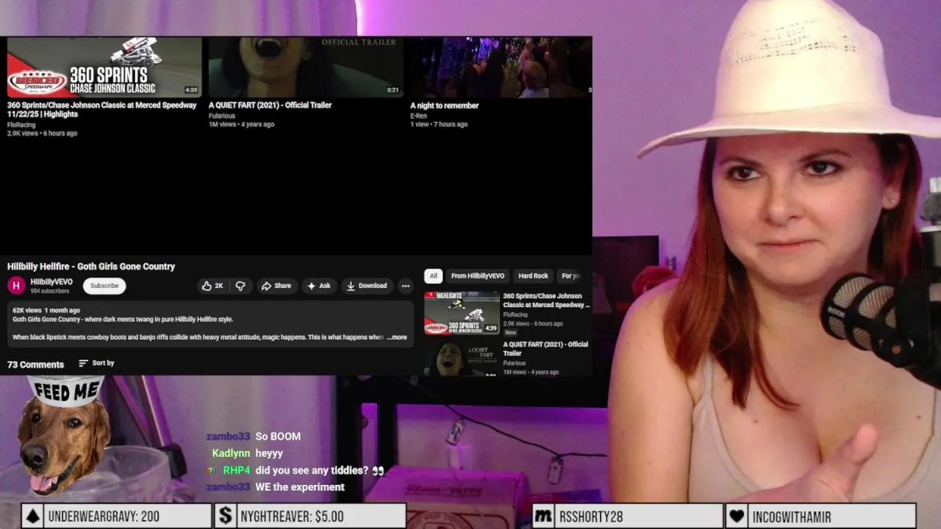Open the Sort by comments dropdown
The image size is (941, 529).
tap(96, 363)
